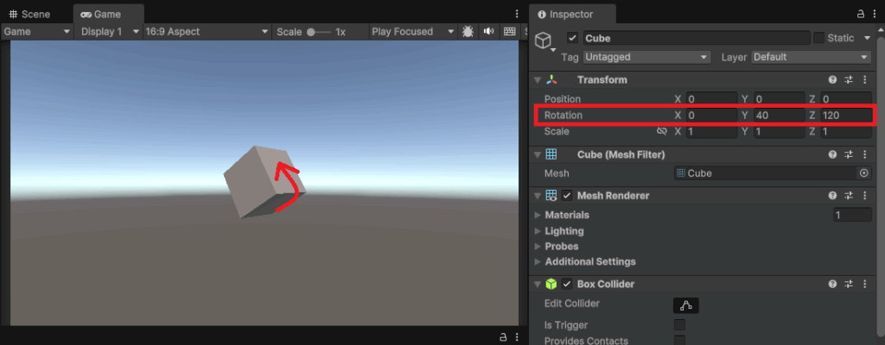Image resolution: width=885 pixels, height=345 pixels.
Task: Toggle keyboard shortcuts icon in Game toolbar
Action: tap(509, 32)
